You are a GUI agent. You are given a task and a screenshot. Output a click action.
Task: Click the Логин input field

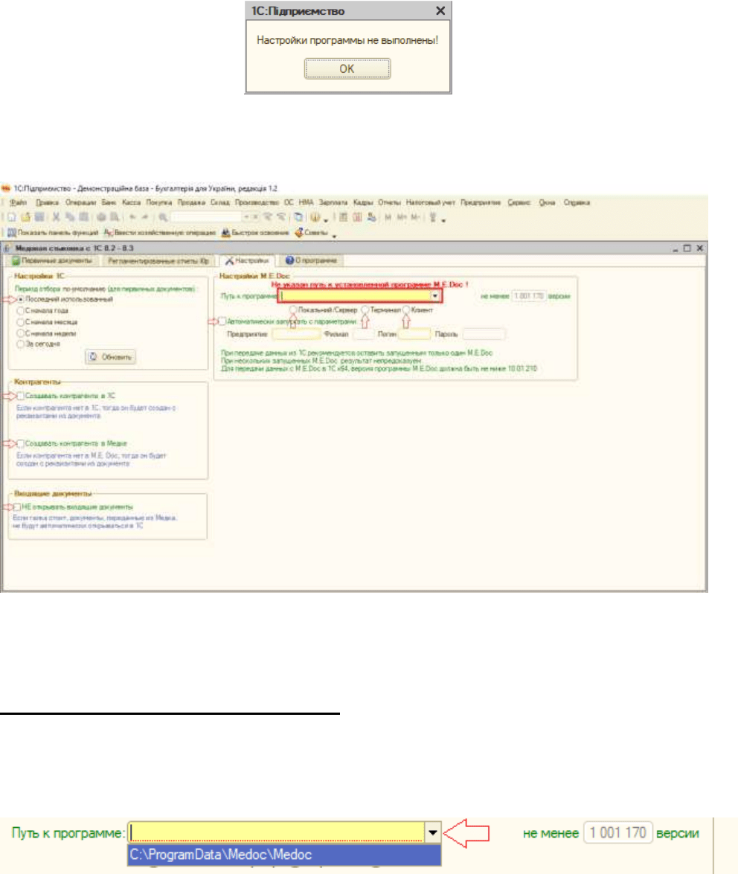point(414,334)
